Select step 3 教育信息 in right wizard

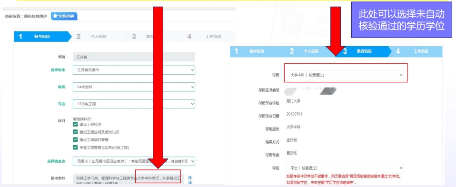[x=364, y=51]
